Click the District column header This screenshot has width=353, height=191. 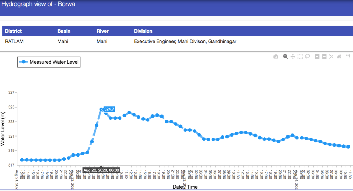pos(13,31)
